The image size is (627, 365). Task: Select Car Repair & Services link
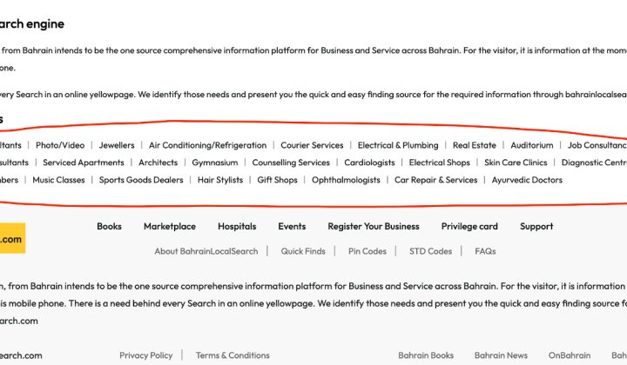tap(435, 180)
